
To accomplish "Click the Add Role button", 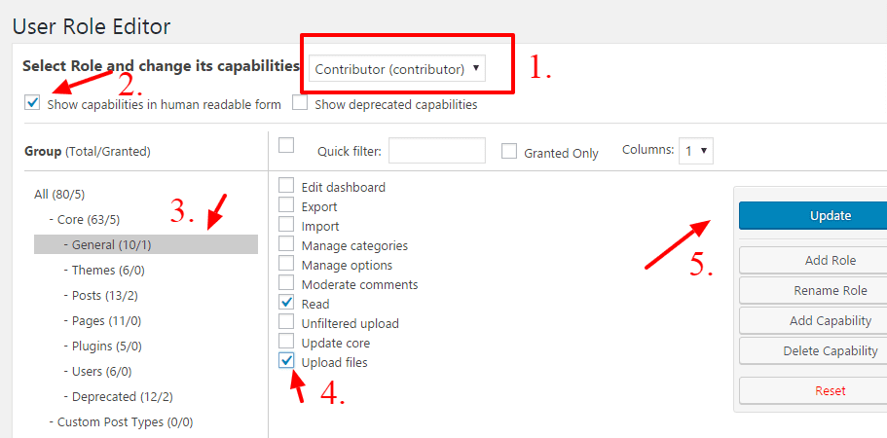I will point(813,261).
